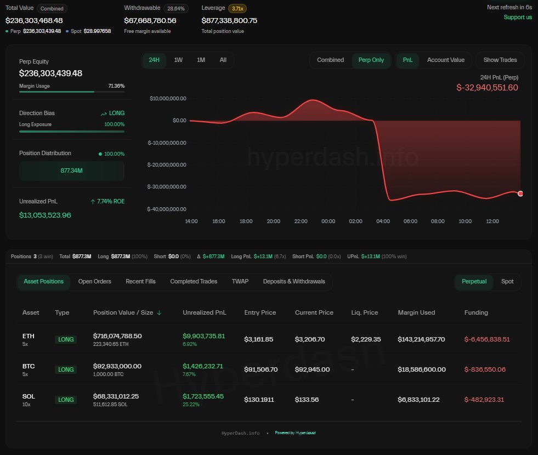Click the LONG arrow icon next to Direction Bias
Screen dimensions: 538x455
click(x=104, y=113)
